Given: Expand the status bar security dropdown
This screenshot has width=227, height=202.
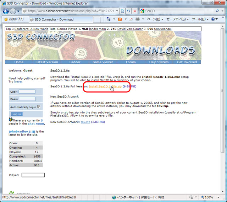Looking at the screenshot, I should click(x=196, y=197).
